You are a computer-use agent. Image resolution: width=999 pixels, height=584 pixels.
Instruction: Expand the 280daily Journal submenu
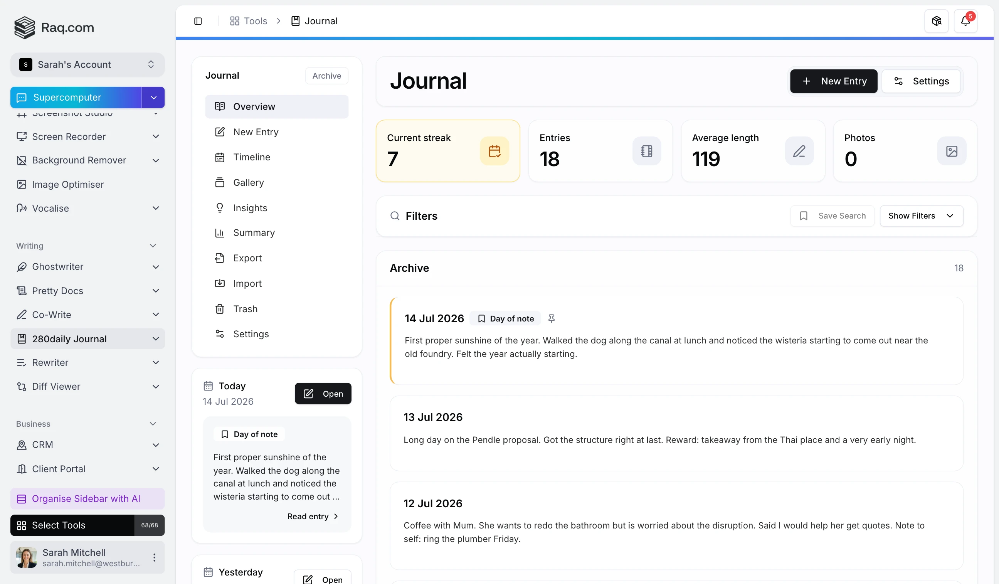pos(156,339)
